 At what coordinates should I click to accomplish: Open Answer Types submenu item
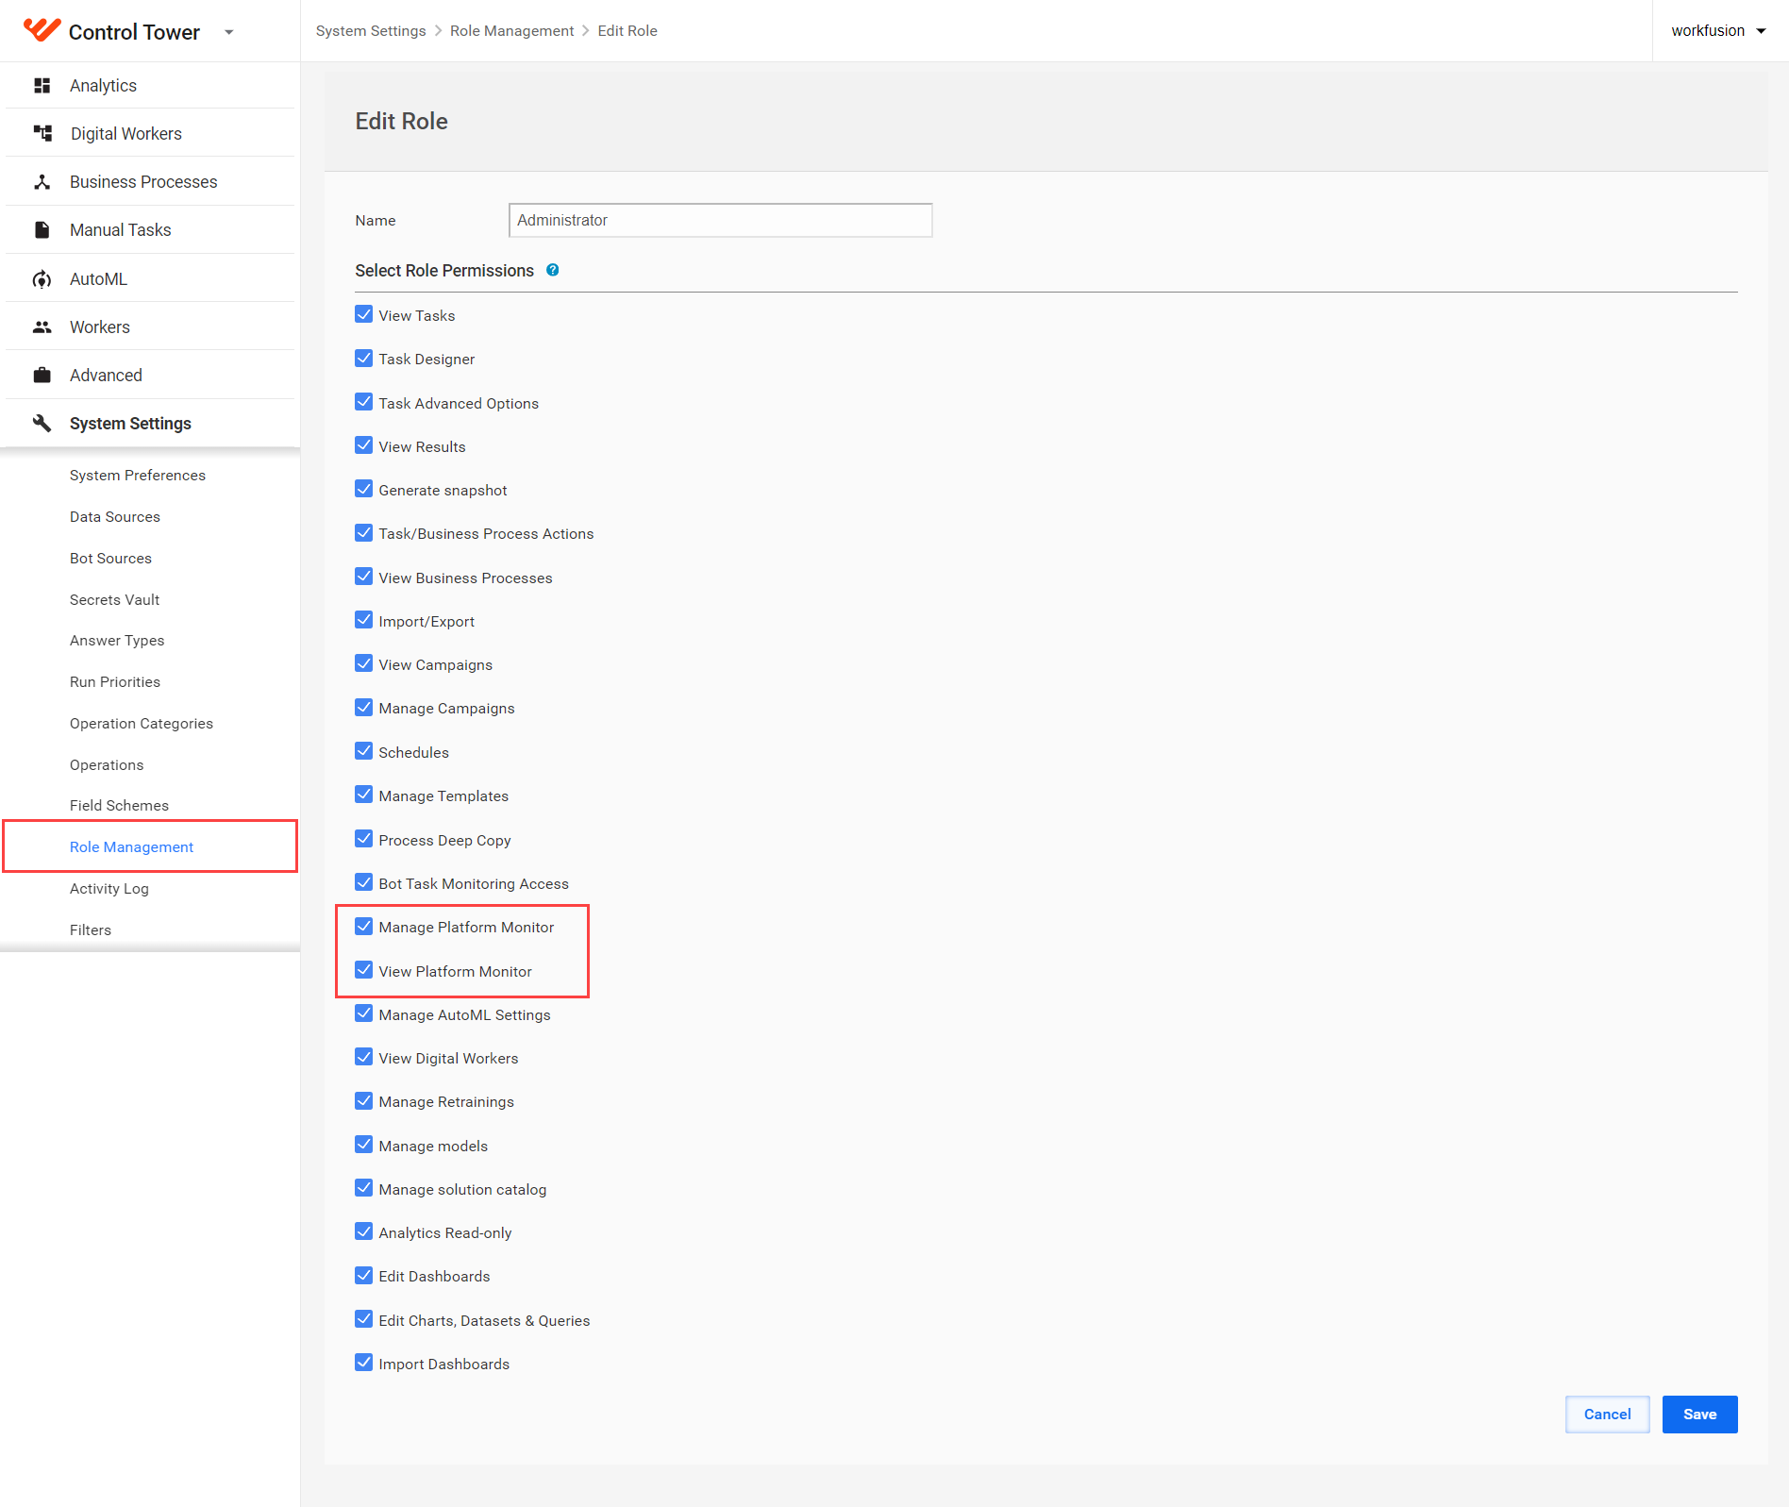117,641
